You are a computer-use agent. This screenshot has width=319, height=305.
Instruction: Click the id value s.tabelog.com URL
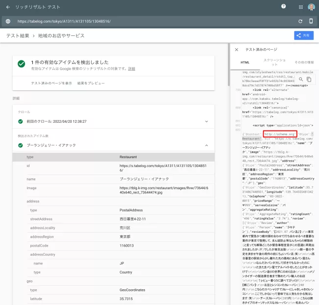pos(163,168)
